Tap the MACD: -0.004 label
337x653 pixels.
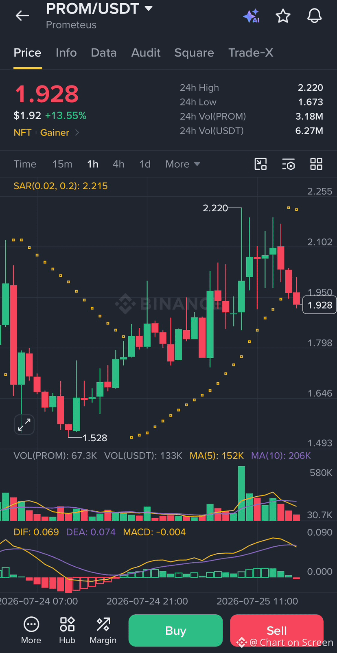[x=154, y=532]
